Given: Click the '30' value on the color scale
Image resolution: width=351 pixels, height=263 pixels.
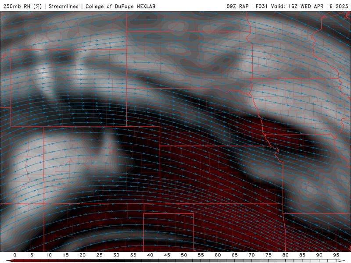Looking at the screenshot, I should (x=116, y=255).
